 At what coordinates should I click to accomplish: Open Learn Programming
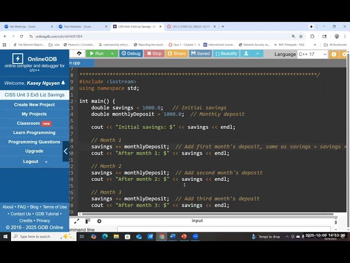coord(34,133)
